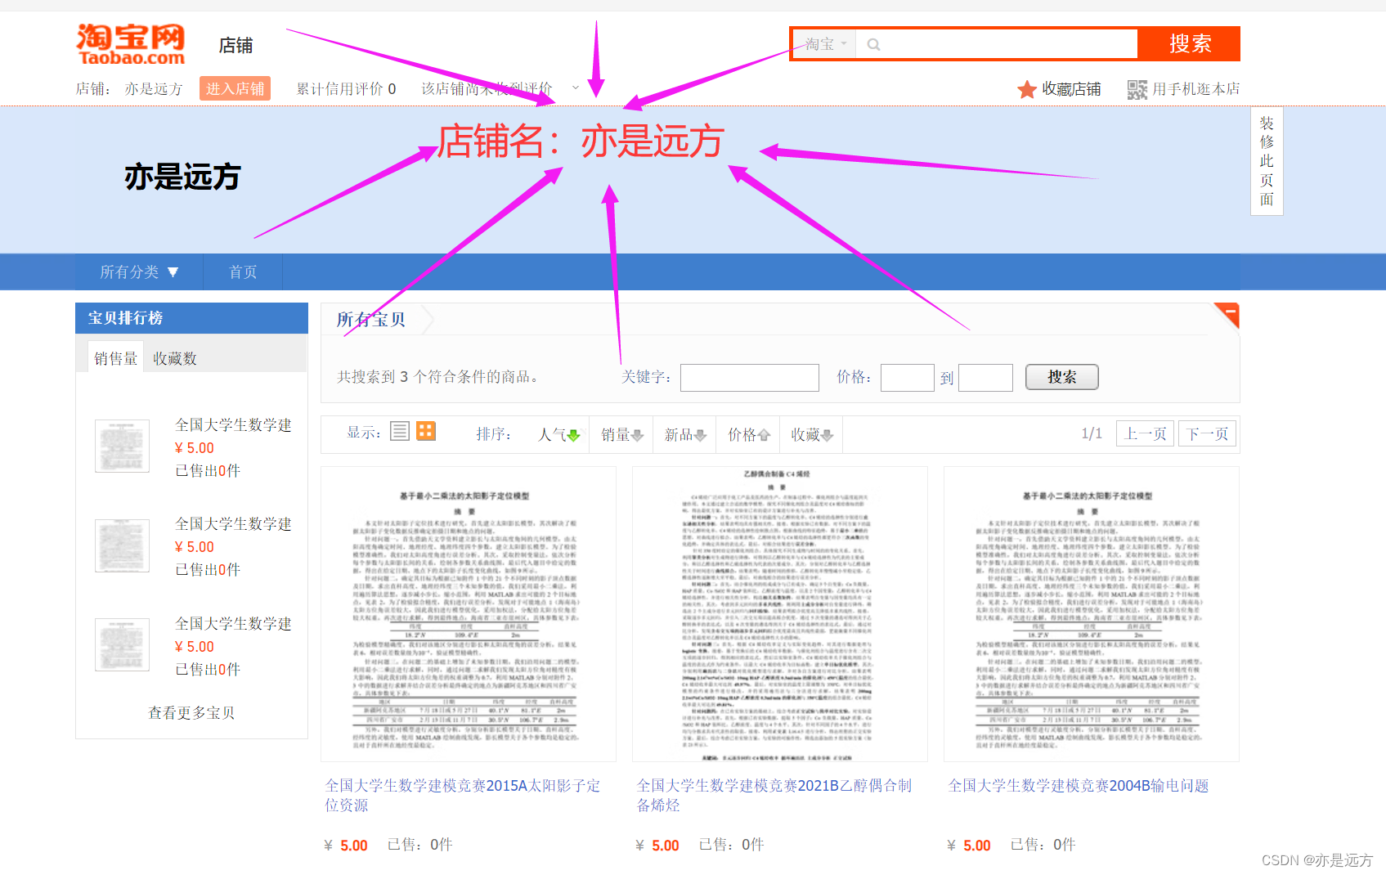
Task: Select the 收藏数 ranking tab
Action: click(x=174, y=358)
